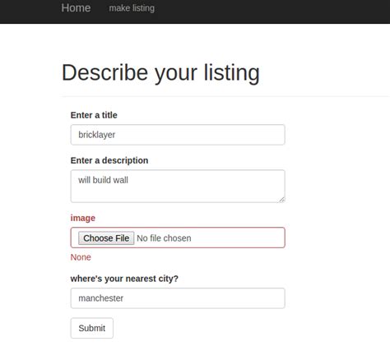Focus the nearest city input field

[178, 298]
